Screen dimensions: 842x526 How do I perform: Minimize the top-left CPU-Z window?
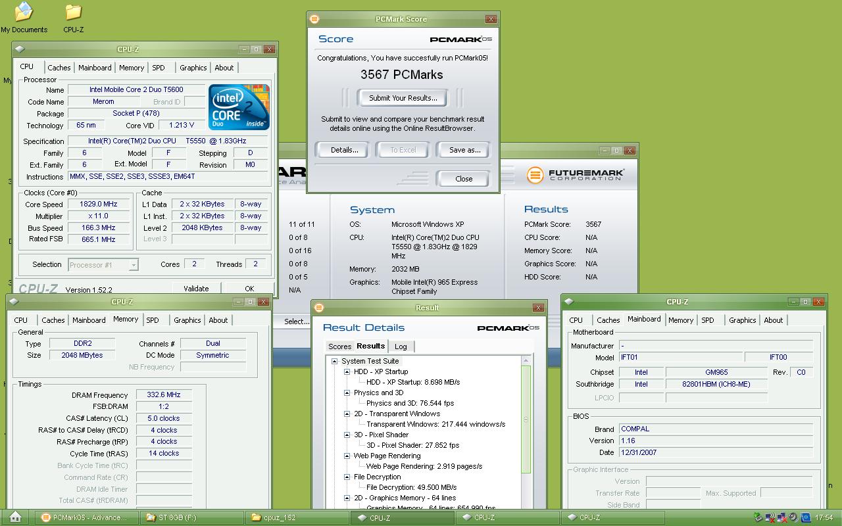coord(244,49)
